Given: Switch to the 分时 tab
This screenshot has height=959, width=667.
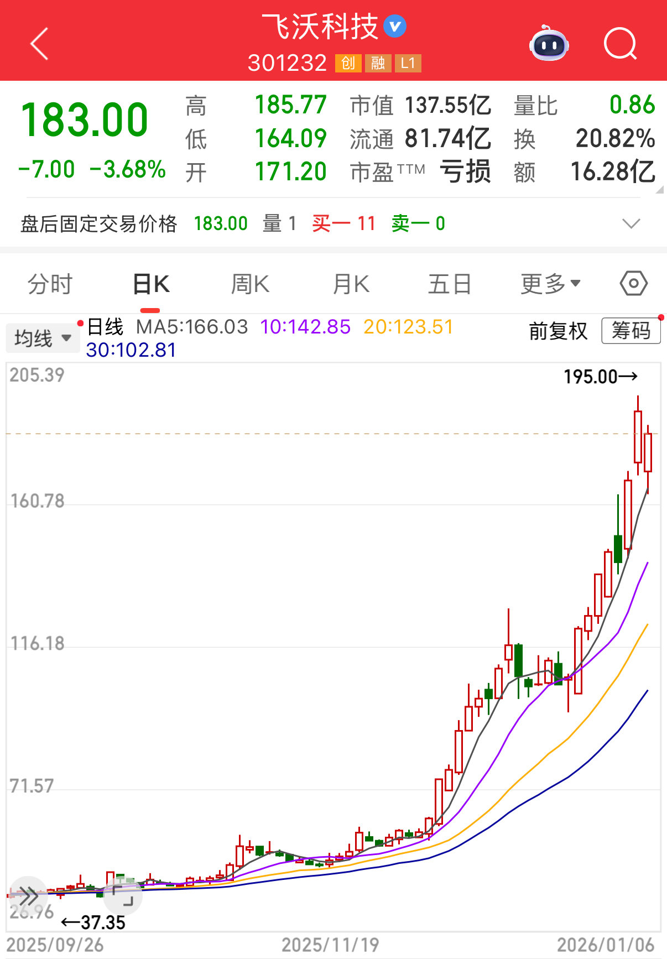Looking at the screenshot, I should click(x=50, y=284).
